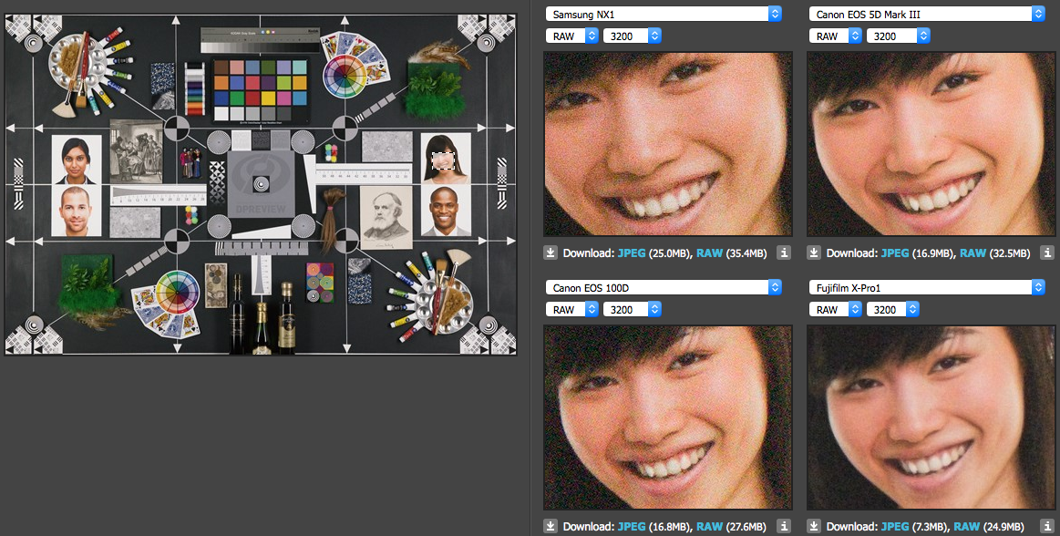
Task: Download the 16.9MB JPEG from Canon 5D Mark III
Action: pyautogui.click(x=895, y=253)
